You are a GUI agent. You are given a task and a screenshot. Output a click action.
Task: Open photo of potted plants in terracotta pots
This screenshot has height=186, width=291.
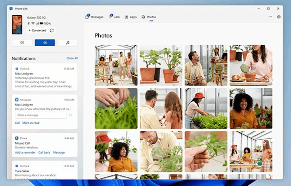(x=161, y=65)
